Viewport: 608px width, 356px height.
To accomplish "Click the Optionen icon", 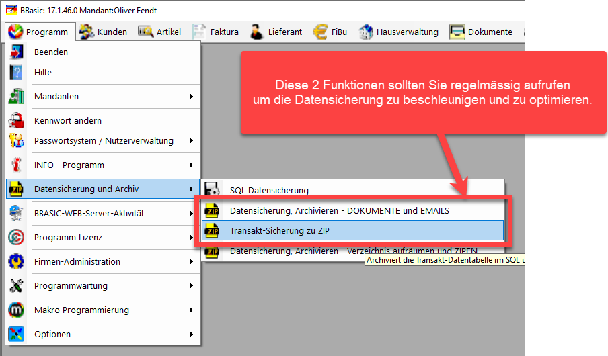I will point(16,334).
